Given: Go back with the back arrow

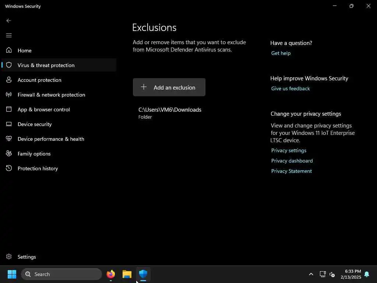Looking at the screenshot, I should (x=9, y=21).
